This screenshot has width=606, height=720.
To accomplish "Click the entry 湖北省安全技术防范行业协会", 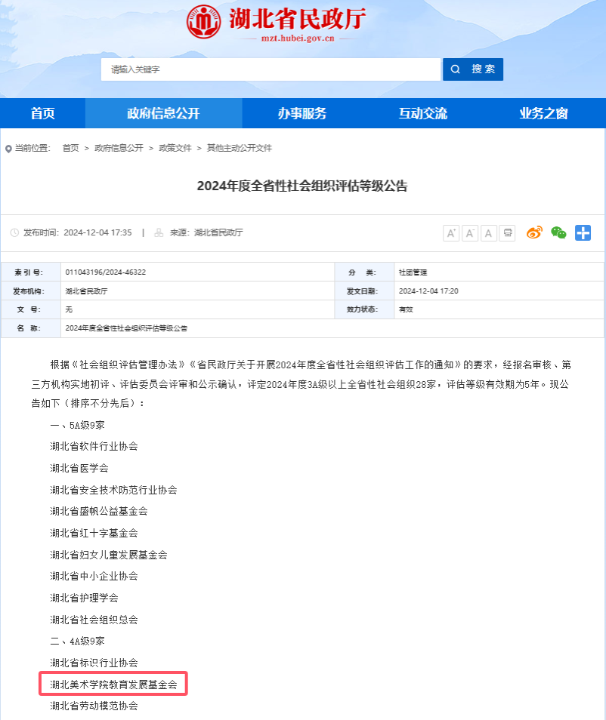I will [113, 490].
